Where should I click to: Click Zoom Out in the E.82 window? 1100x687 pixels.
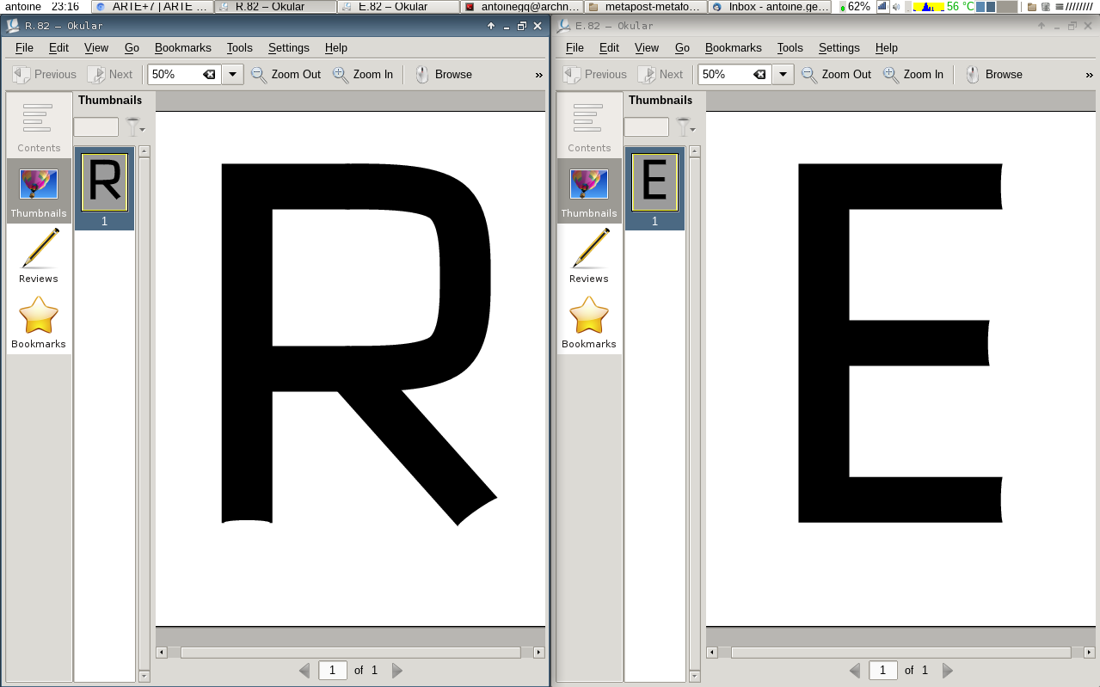(x=836, y=75)
